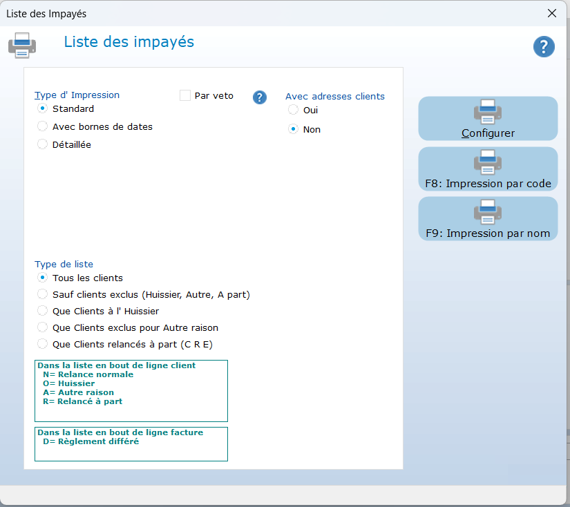Enable the Par veto checkbox

tap(185, 95)
